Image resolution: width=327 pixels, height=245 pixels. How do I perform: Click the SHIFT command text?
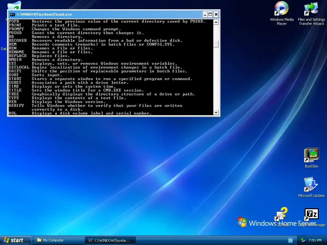15,71
